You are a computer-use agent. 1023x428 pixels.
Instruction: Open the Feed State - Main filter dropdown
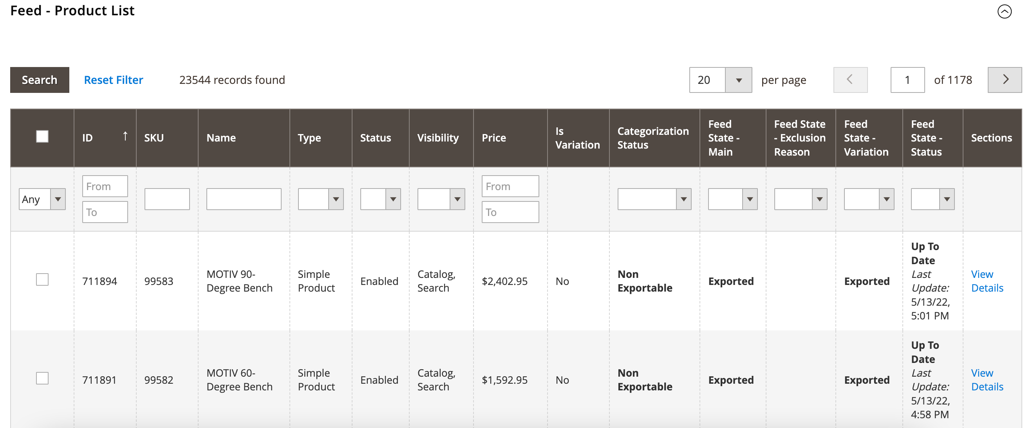733,199
